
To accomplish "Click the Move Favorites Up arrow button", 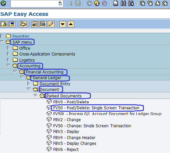I will click(x=71, y=24).
